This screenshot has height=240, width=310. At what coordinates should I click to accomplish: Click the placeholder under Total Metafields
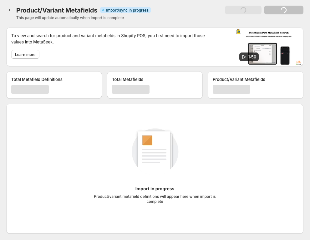[131, 89]
